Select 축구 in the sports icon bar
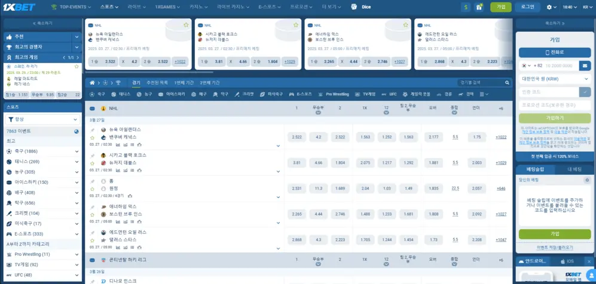Image resolution: width=596 pixels, height=284 pixels. pos(97,94)
